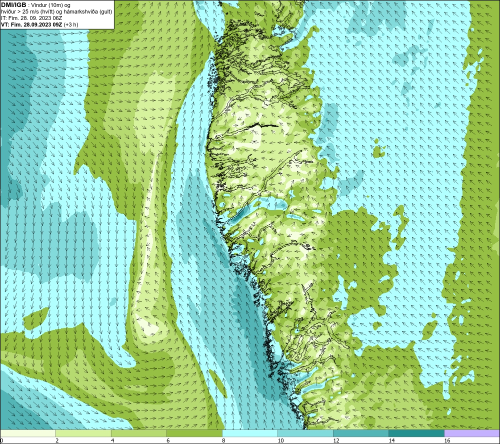Screen dimensions: 500x444
Task: Click the legend label '6'
Action: click(x=168, y=440)
